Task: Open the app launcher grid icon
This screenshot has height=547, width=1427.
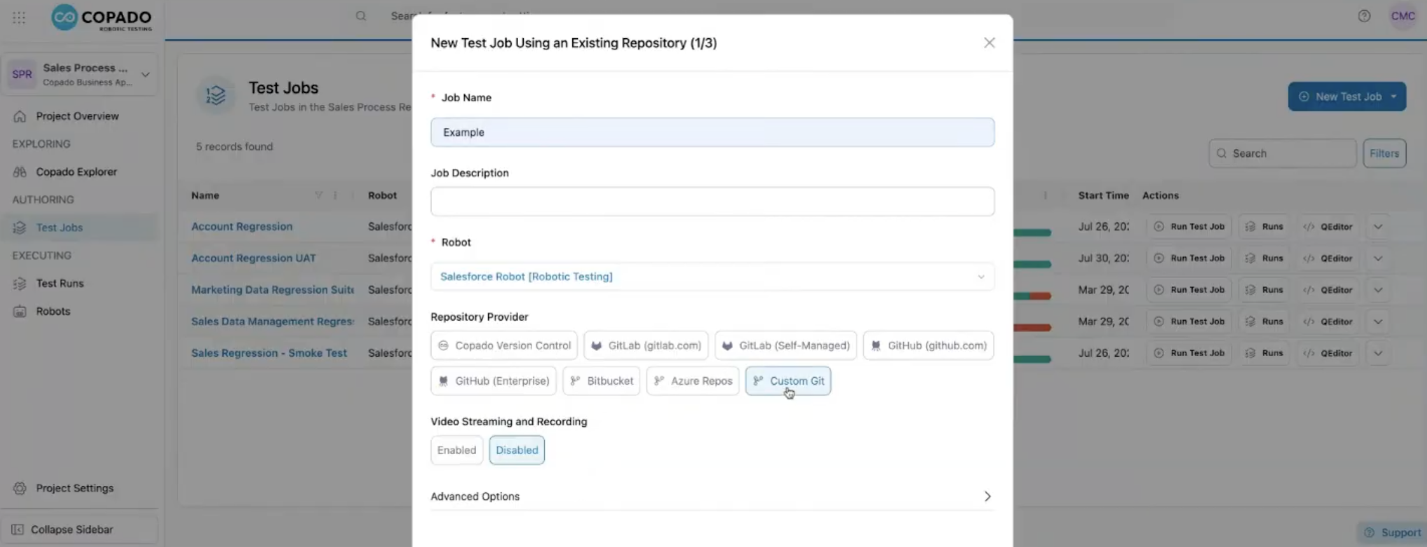Action: click(x=19, y=17)
